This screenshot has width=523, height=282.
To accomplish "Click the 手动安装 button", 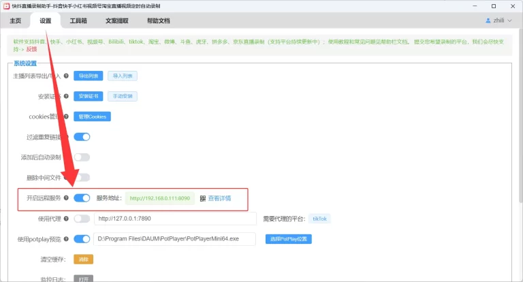I will click(123, 96).
